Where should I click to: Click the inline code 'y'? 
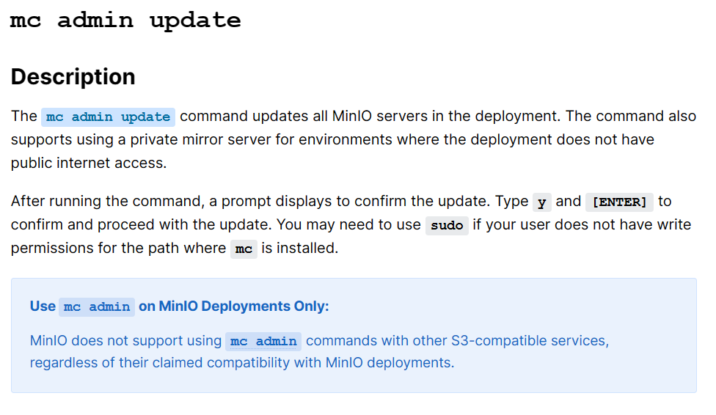pyautogui.click(x=542, y=202)
